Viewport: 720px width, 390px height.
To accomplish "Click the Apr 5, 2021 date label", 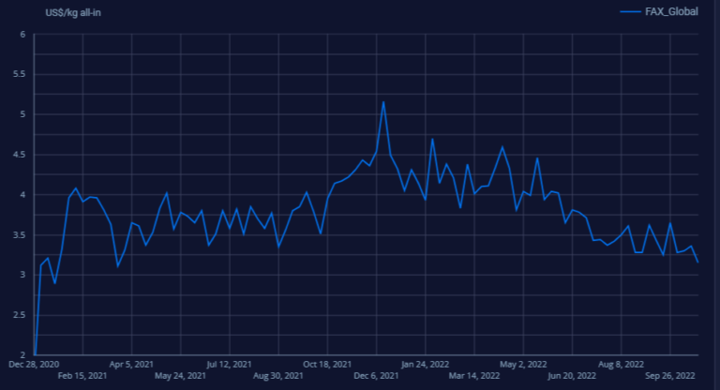I will click(x=131, y=364).
